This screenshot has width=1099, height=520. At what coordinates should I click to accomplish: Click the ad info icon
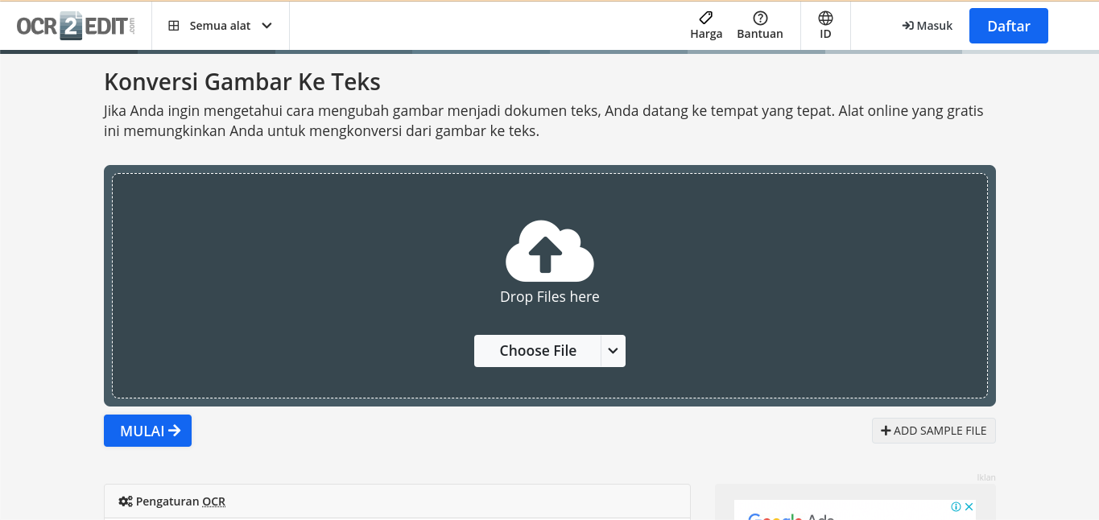coord(956,507)
